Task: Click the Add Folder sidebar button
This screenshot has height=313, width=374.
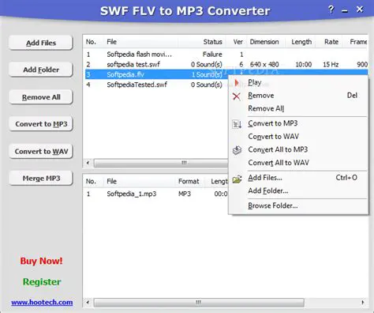Action: 41,70
